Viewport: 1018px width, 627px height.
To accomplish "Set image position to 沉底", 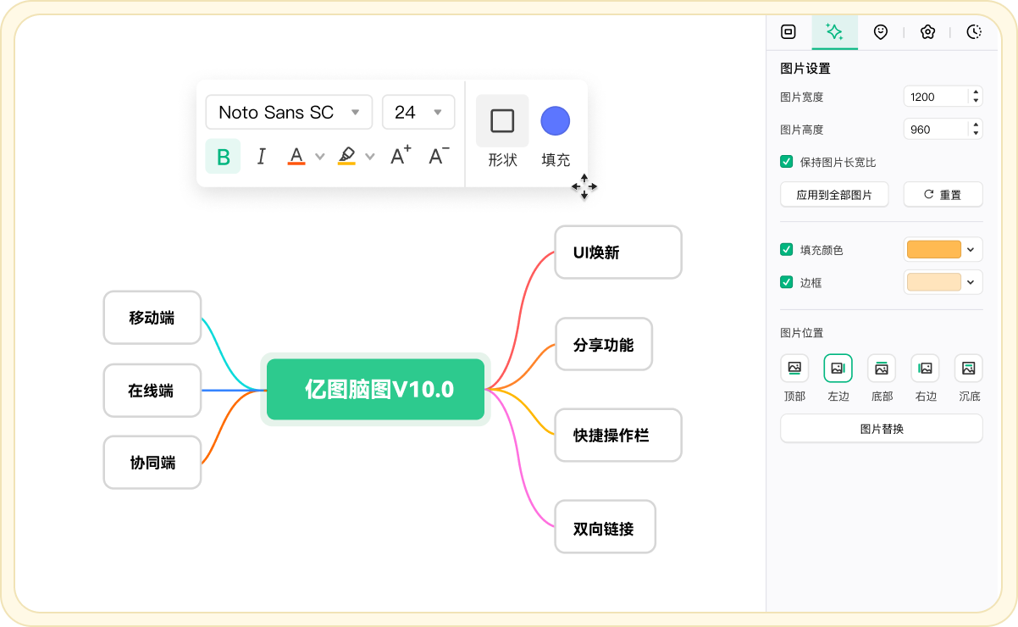I will coord(969,368).
